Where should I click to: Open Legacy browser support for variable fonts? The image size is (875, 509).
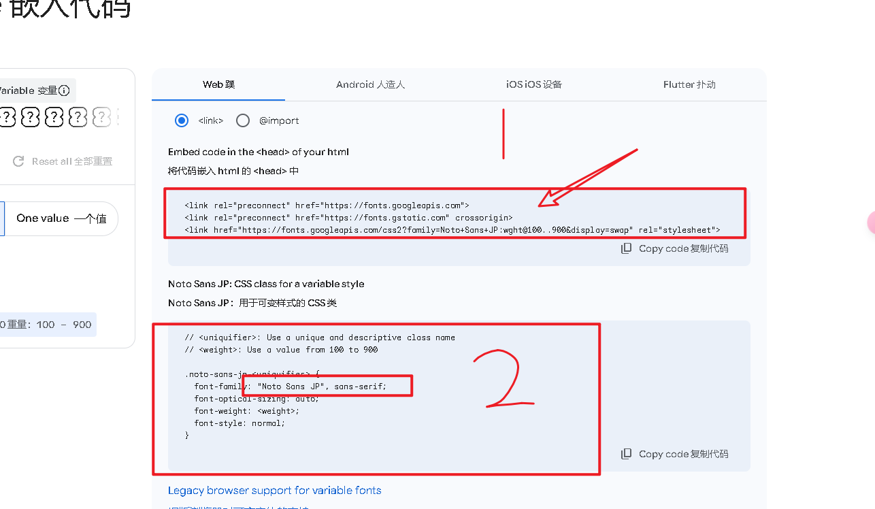[x=275, y=490]
